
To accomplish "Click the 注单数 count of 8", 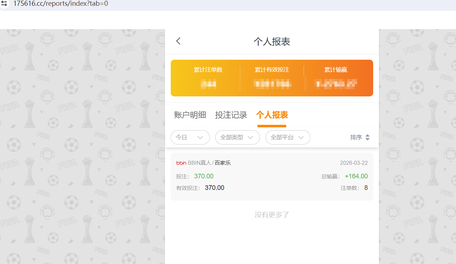I will point(366,187).
